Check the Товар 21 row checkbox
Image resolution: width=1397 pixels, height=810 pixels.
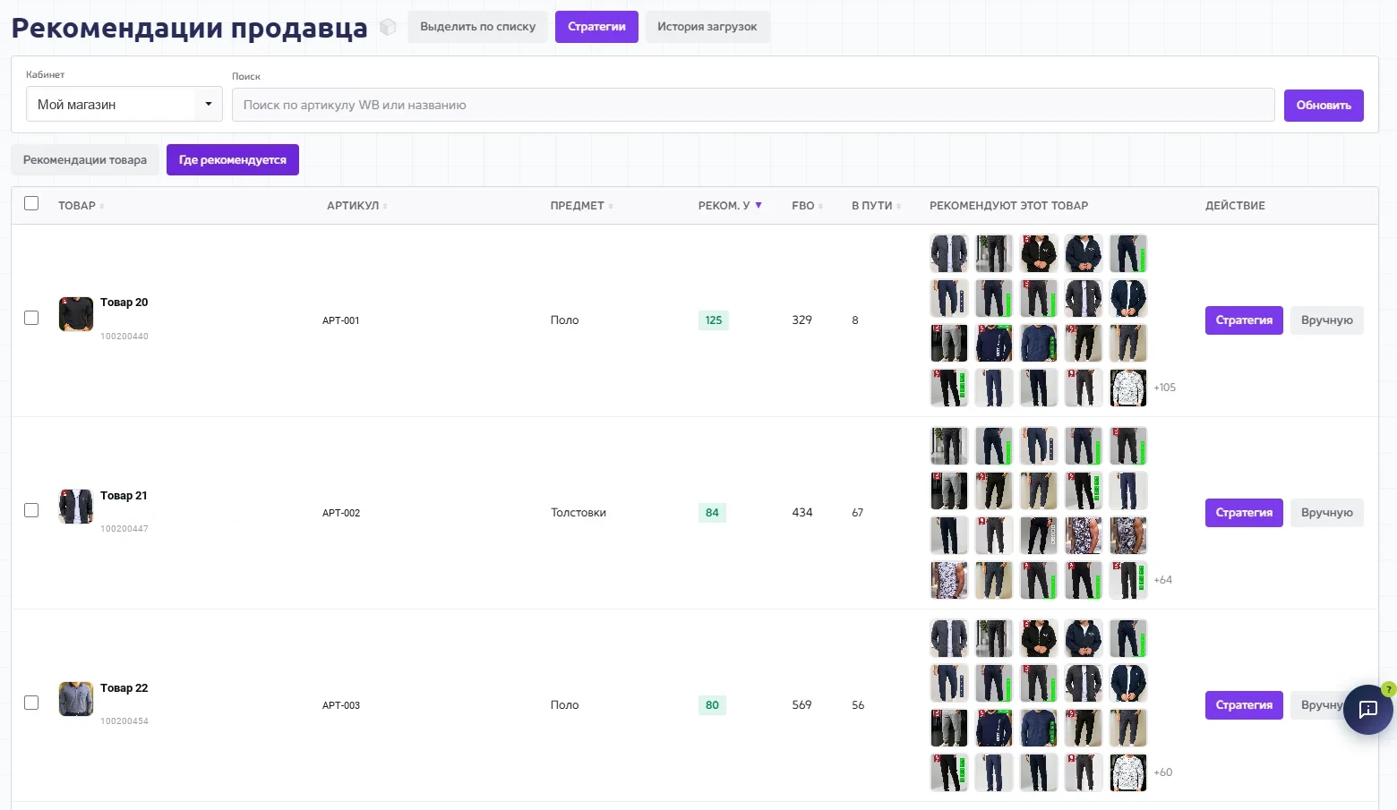click(31, 510)
